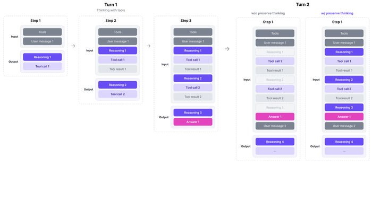The image size is (372, 209).
Task: Click the 'w/o preserve thinking' label
Action: (x=268, y=13)
